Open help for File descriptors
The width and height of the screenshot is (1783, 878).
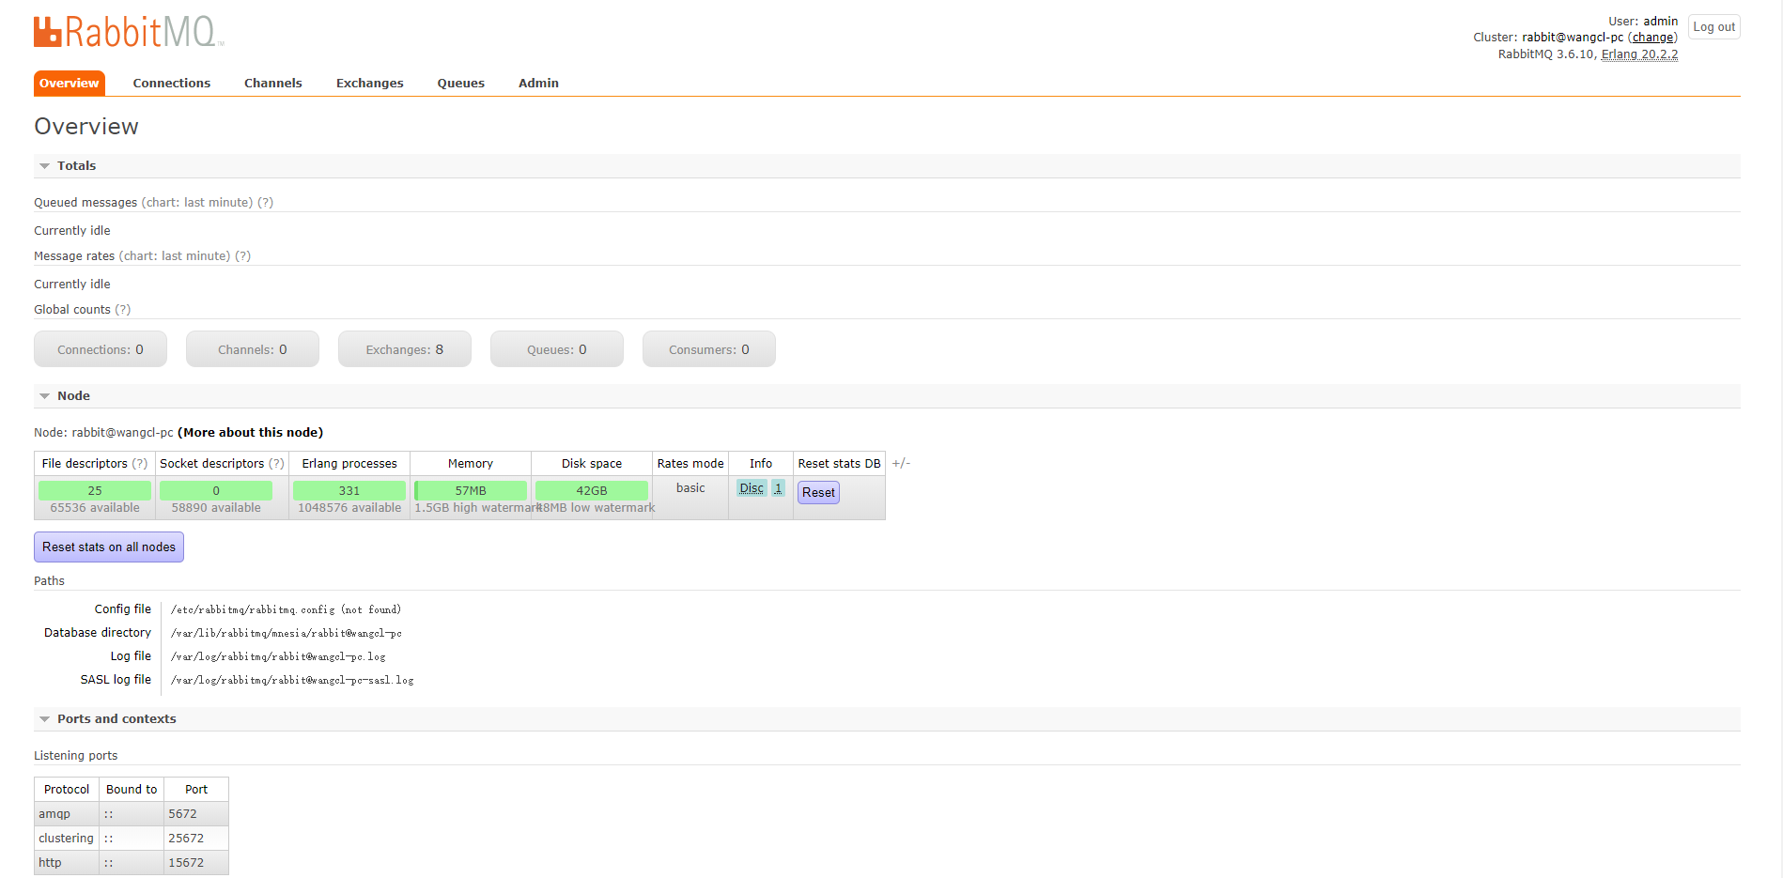(140, 464)
